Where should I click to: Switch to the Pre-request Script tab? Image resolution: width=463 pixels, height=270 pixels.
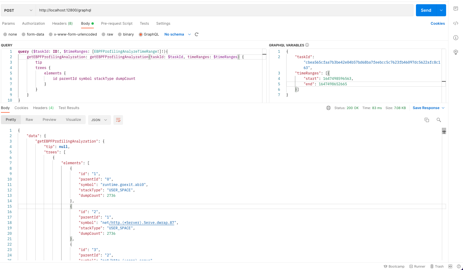pos(117,24)
